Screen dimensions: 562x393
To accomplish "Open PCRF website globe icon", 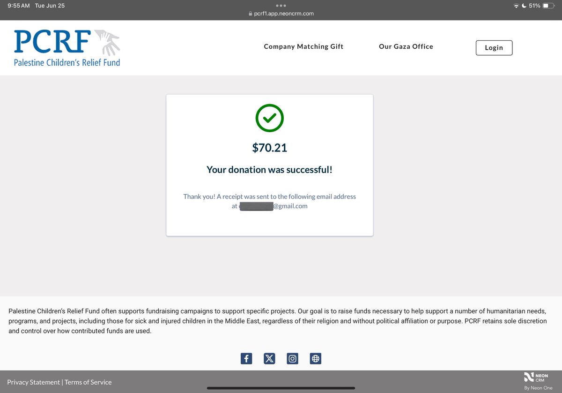I will [x=316, y=359].
